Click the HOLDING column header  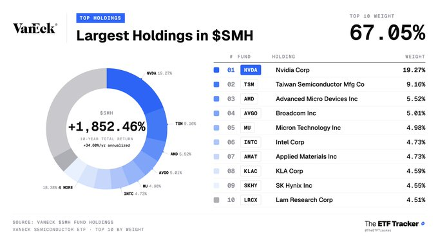pos(283,57)
